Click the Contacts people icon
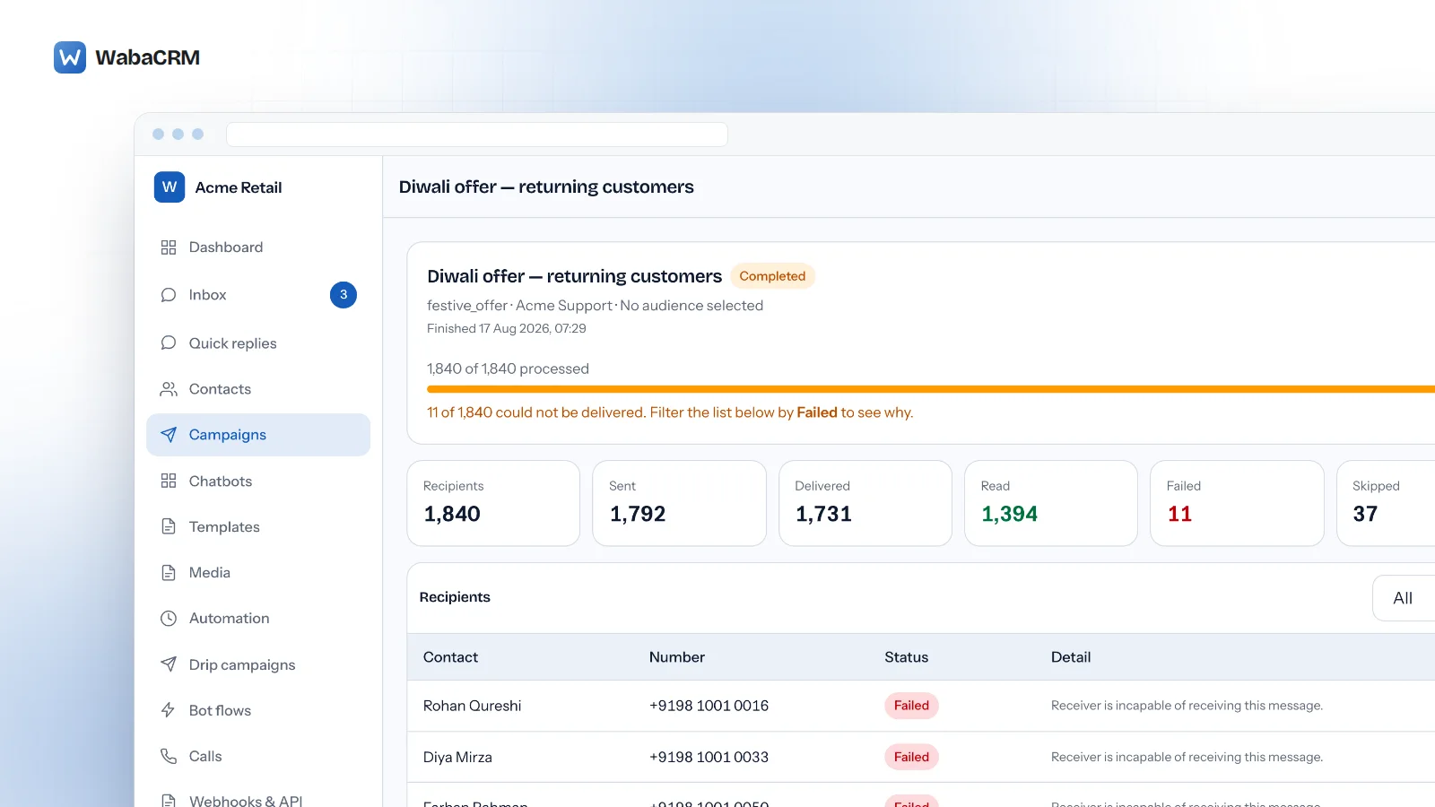The height and width of the screenshot is (807, 1435). coord(169,389)
